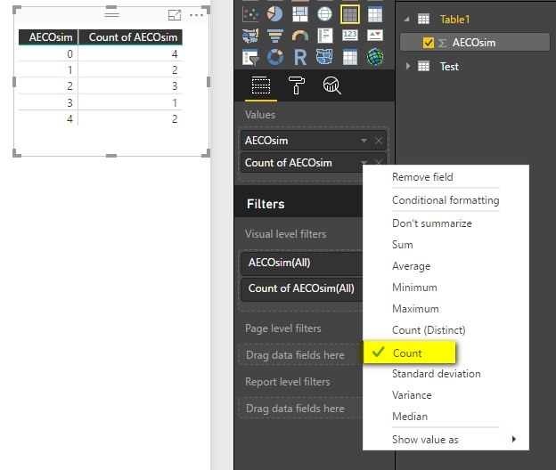Click the table visual's drag handle lines

pos(111,14)
